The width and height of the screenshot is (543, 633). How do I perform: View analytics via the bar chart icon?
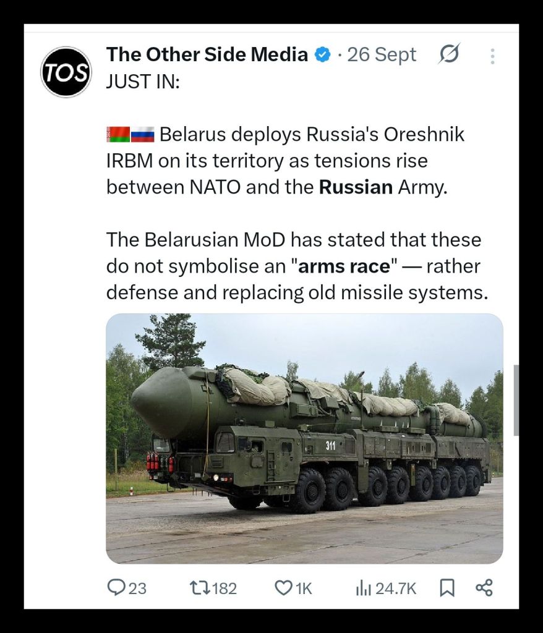coord(363,588)
